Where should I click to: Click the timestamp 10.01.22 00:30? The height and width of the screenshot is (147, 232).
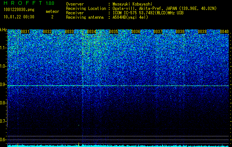pyautogui.click(x=19, y=17)
